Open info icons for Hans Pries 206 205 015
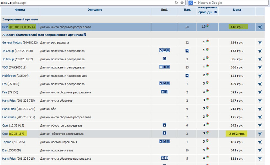The height and width of the screenshot is (165, 270). click(x=165, y=158)
